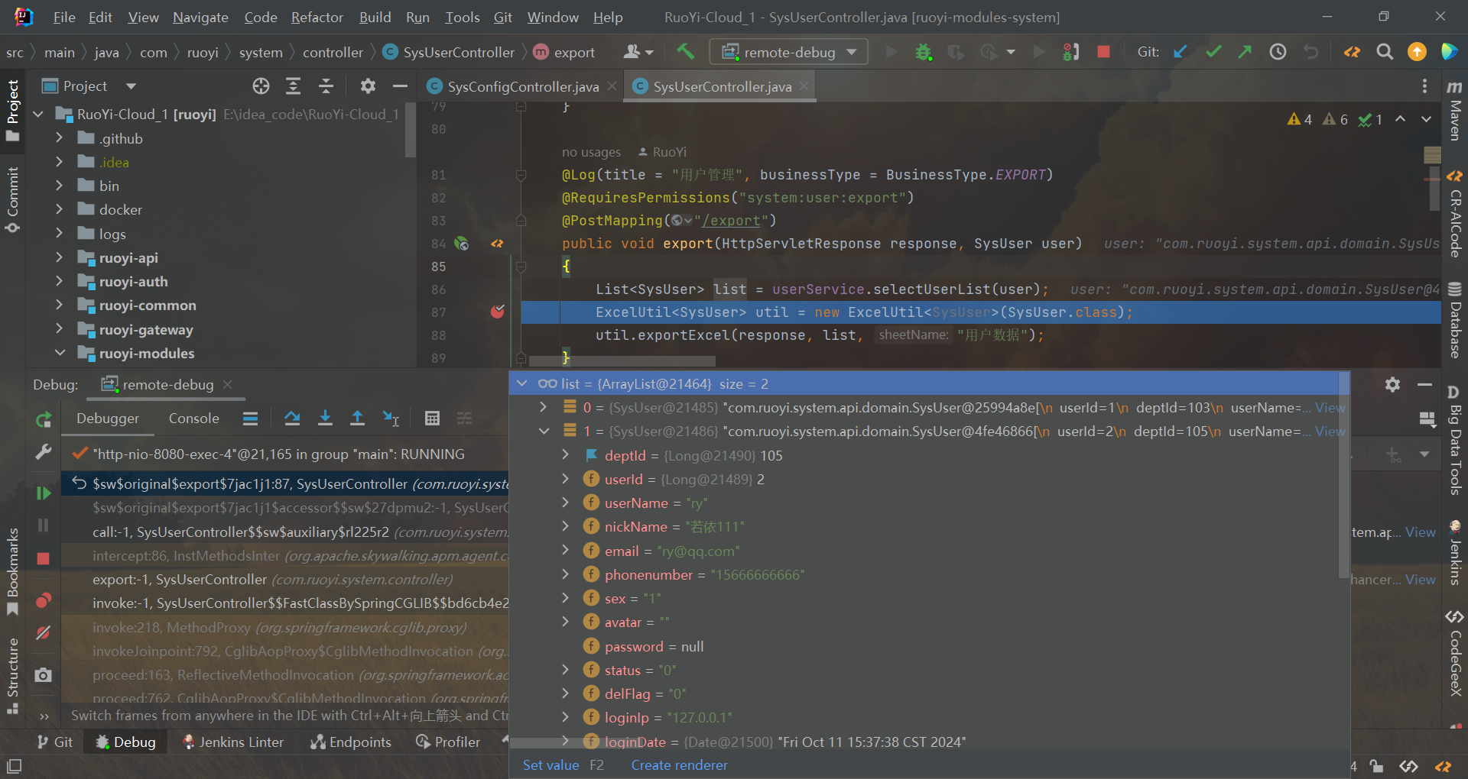The height and width of the screenshot is (779, 1468).
Task: Open Git show history clock icon
Action: [1278, 52]
